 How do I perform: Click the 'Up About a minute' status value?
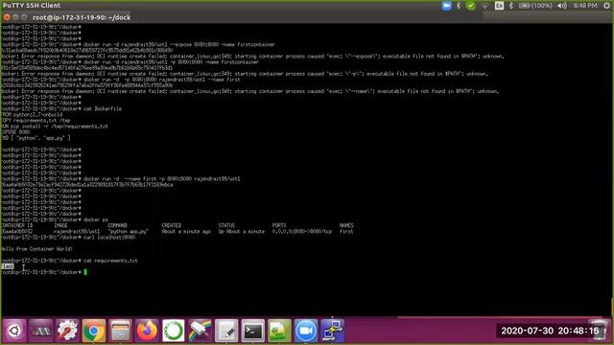[x=241, y=232]
